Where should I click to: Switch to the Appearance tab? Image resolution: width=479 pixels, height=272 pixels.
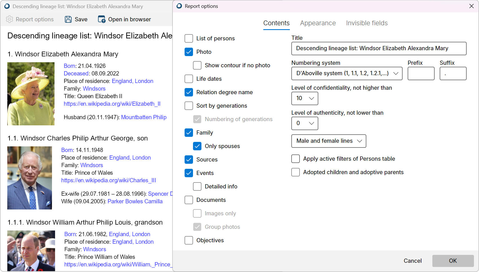(x=318, y=23)
